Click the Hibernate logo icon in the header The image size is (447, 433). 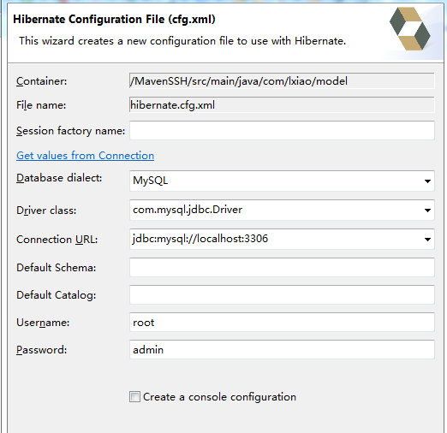[410, 28]
